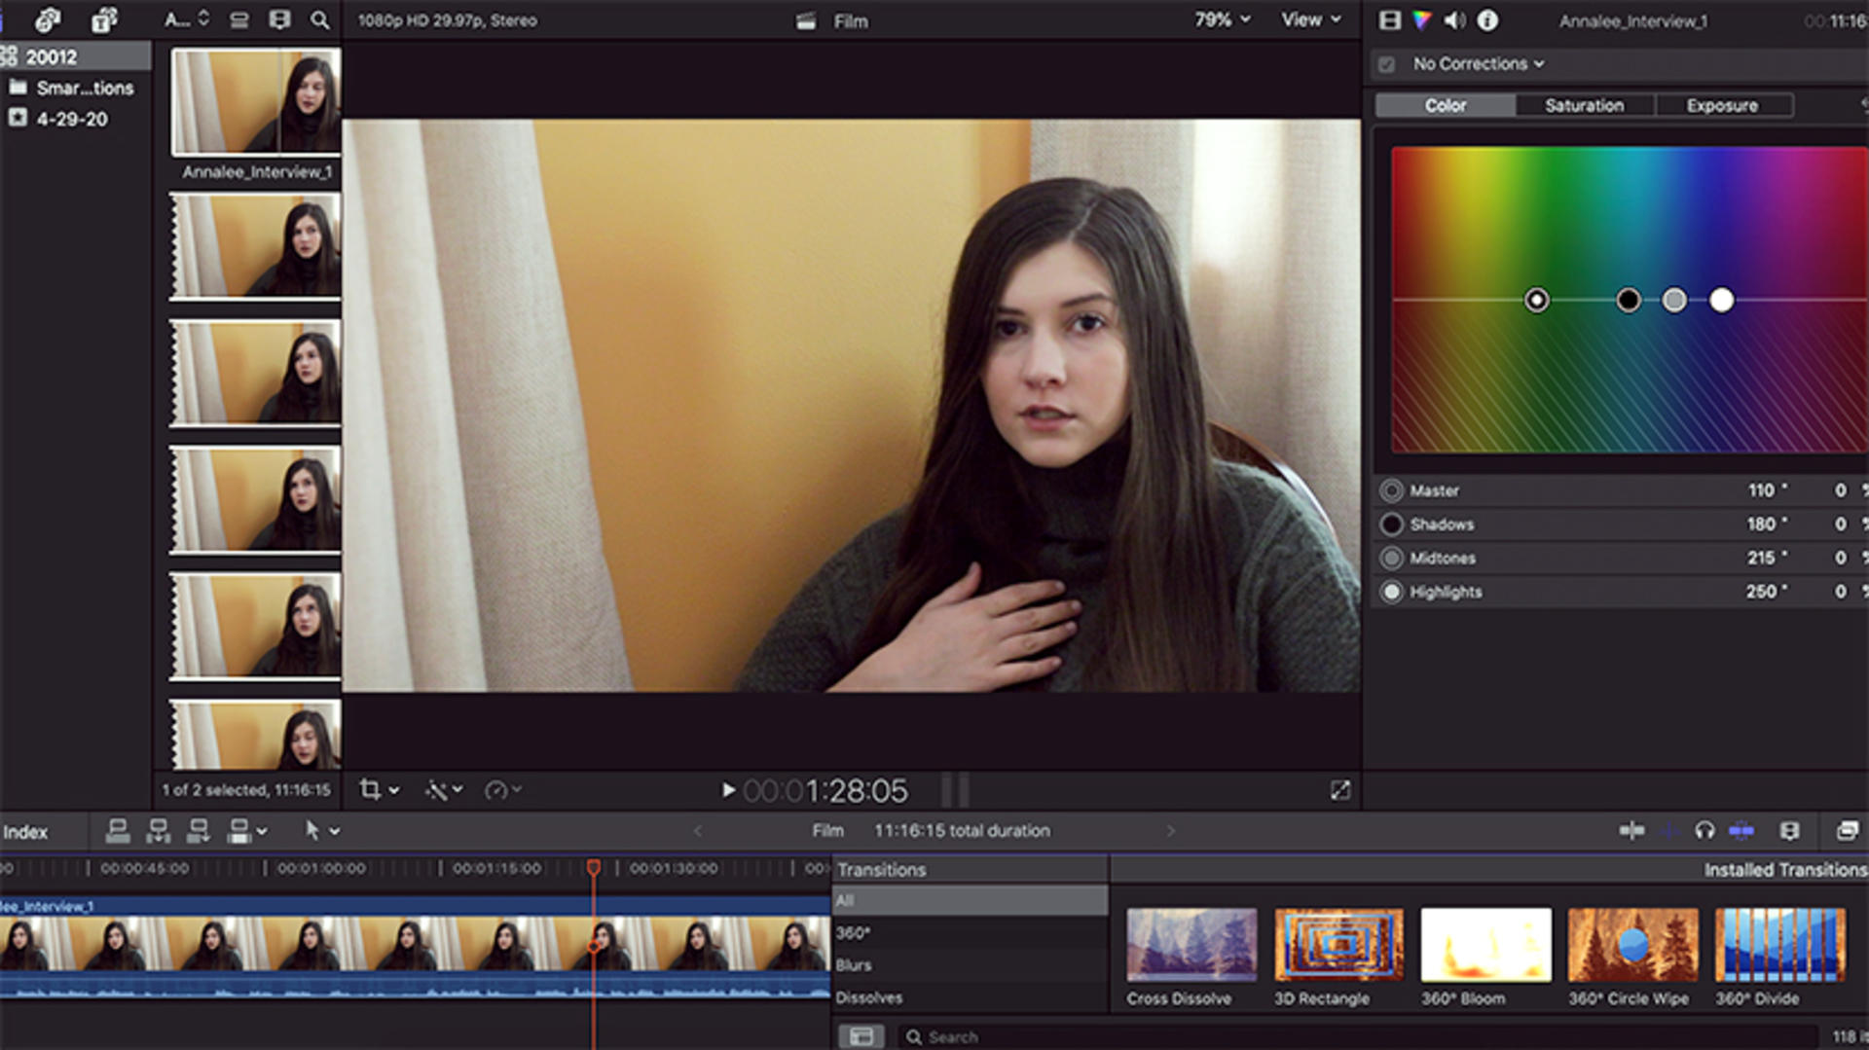Open the overwrite edit options dropdown
1869x1050 pixels.
(x=246, y=830)
